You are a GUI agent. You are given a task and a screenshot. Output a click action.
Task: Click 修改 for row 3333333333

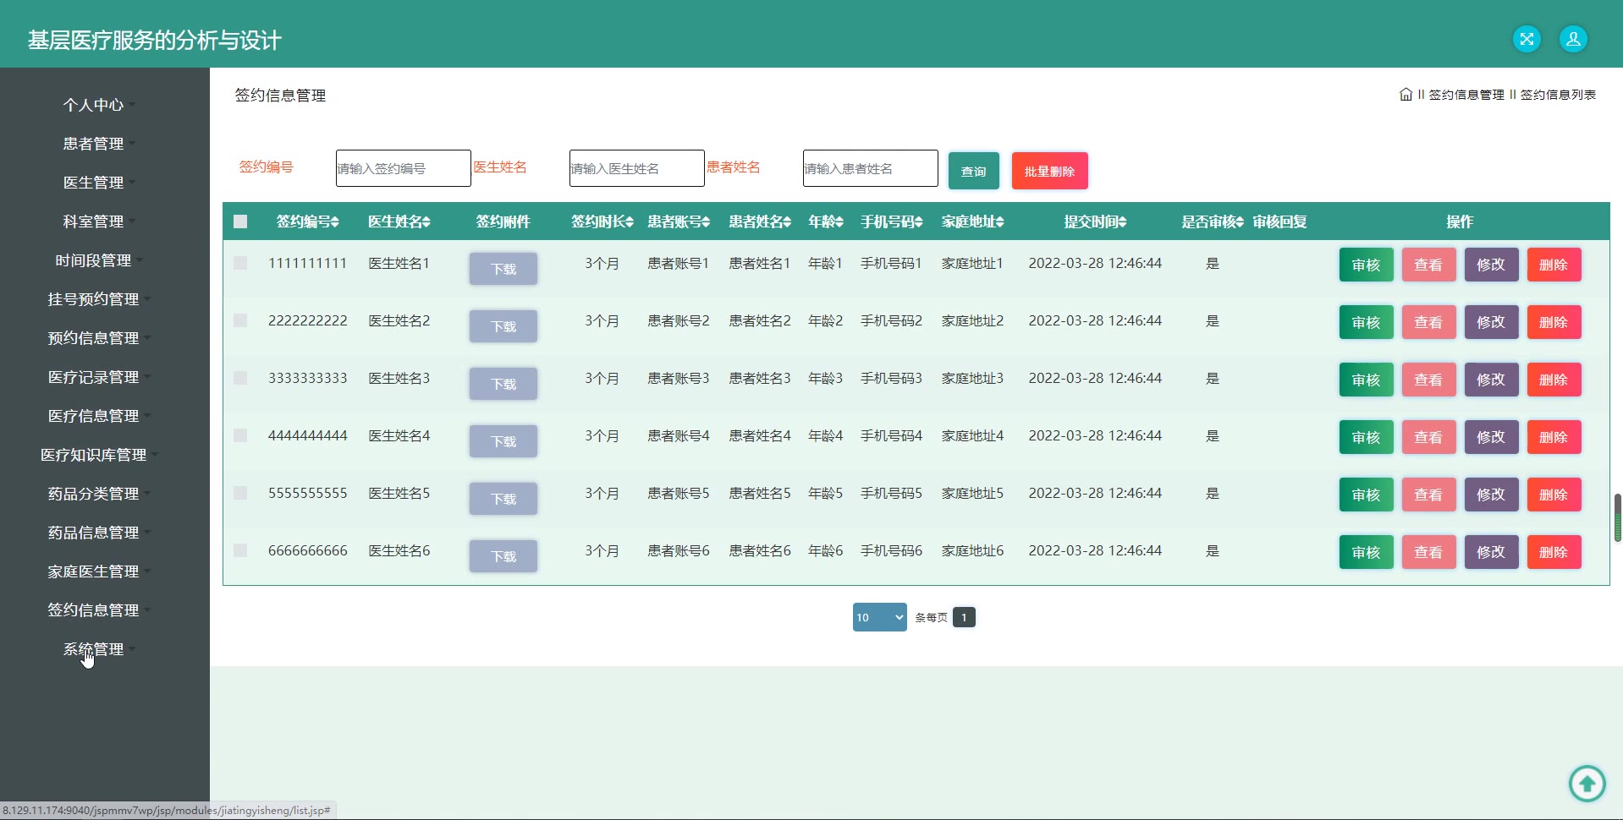[1491, 380]
